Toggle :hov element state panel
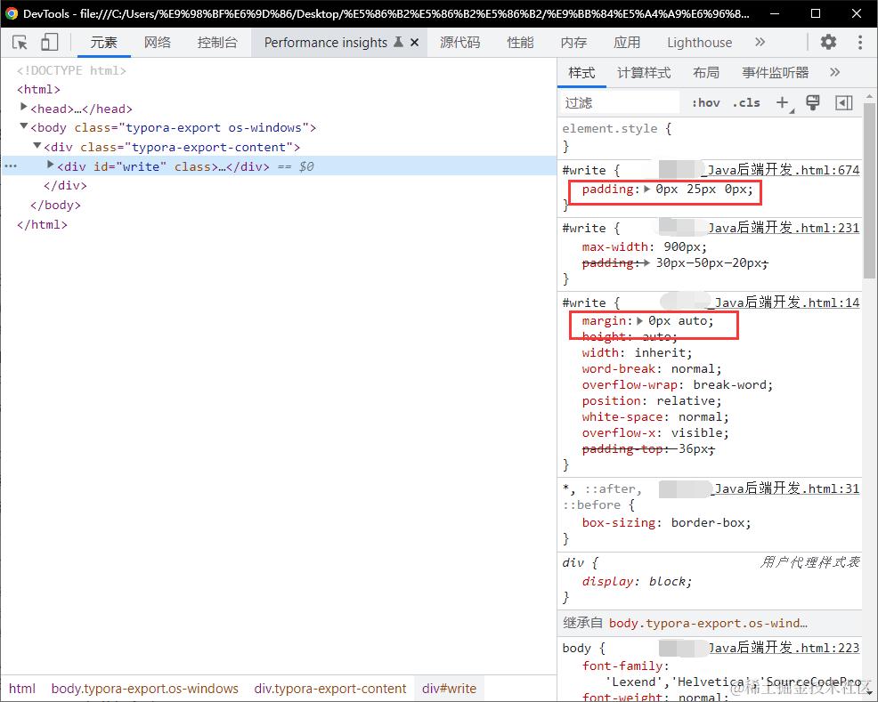 [x=705, y=103]
